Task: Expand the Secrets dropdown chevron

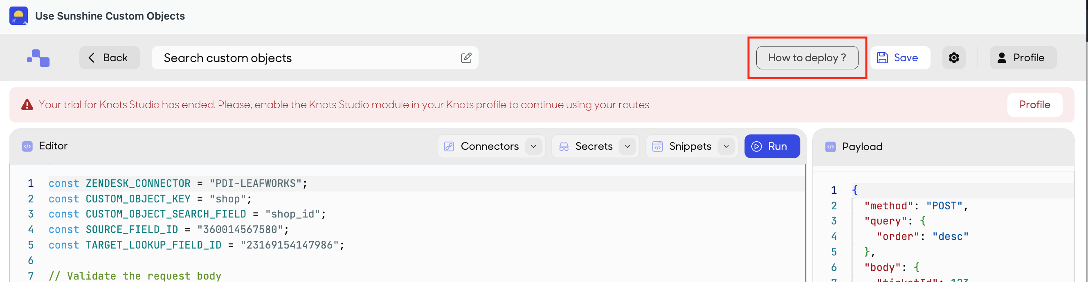Action: 627,146
